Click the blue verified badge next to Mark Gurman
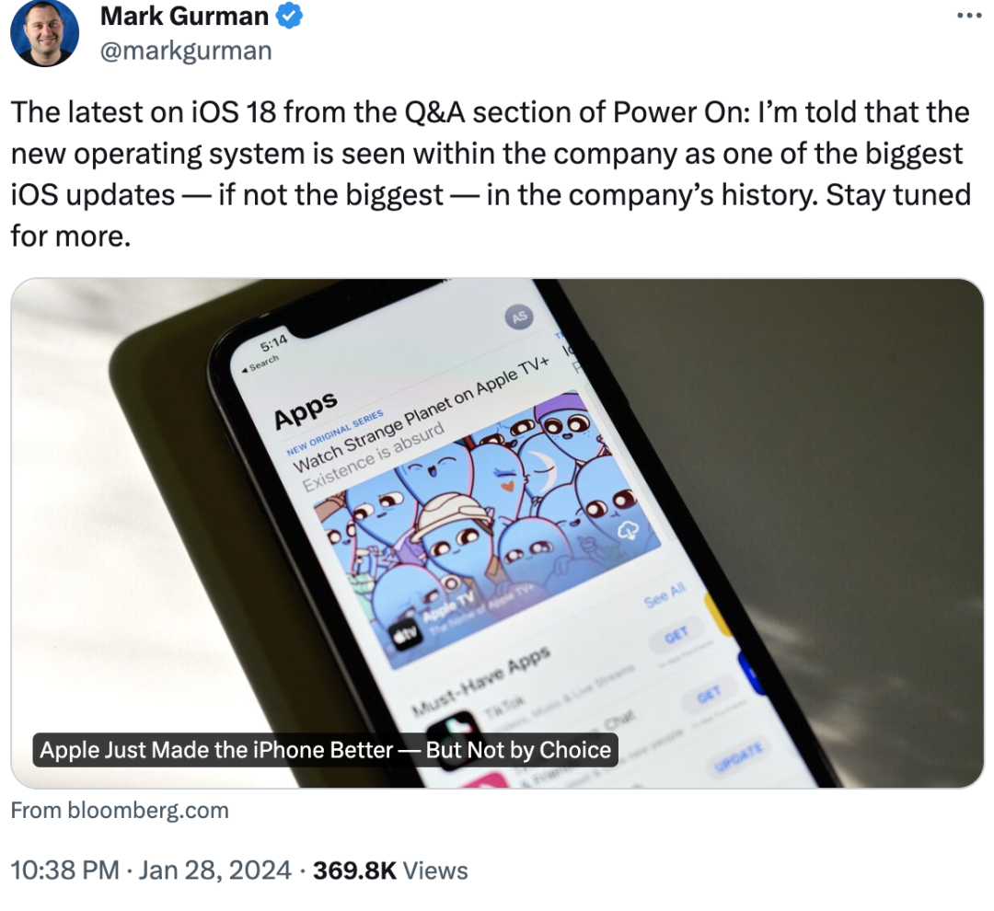 [291, 16]
